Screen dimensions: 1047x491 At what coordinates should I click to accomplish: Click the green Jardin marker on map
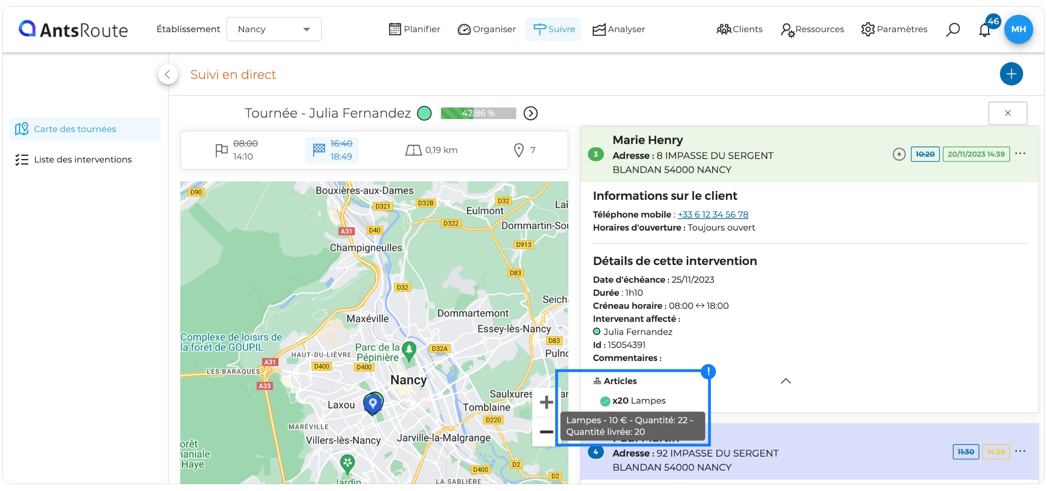tap(347, 464)
